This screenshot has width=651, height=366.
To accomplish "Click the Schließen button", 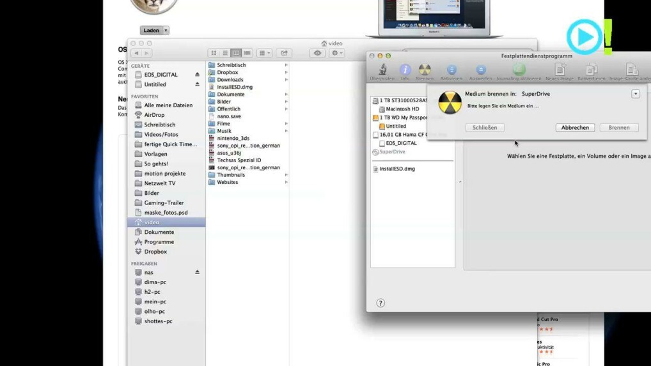I will pos(485,128).
